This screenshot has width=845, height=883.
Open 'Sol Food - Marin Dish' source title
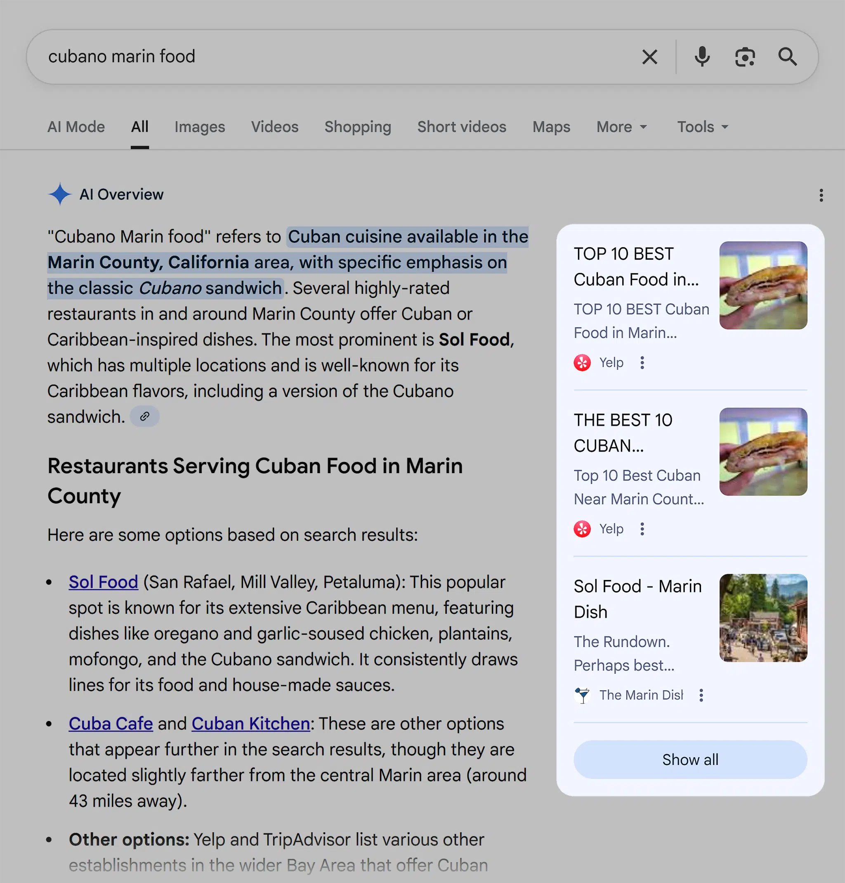(637, 599)
